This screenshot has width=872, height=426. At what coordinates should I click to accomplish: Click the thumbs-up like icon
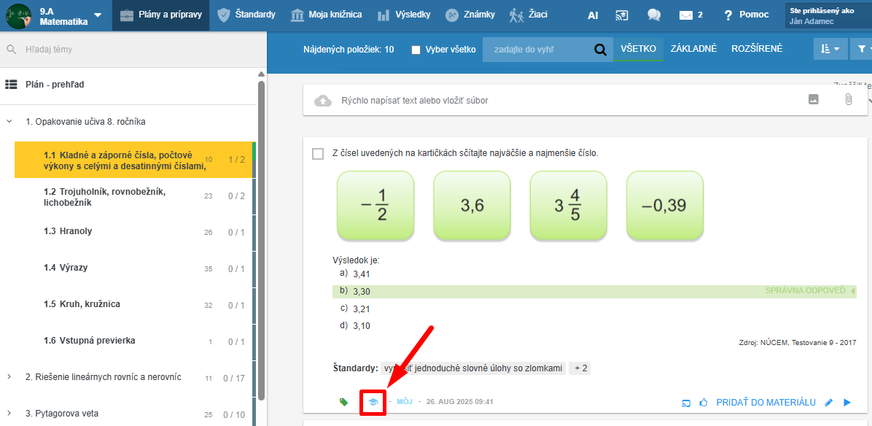coord(704,402)
